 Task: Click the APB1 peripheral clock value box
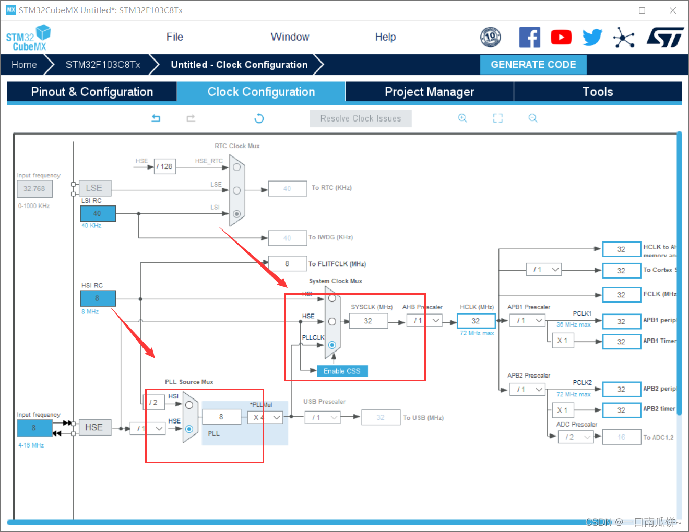(622, 321)
